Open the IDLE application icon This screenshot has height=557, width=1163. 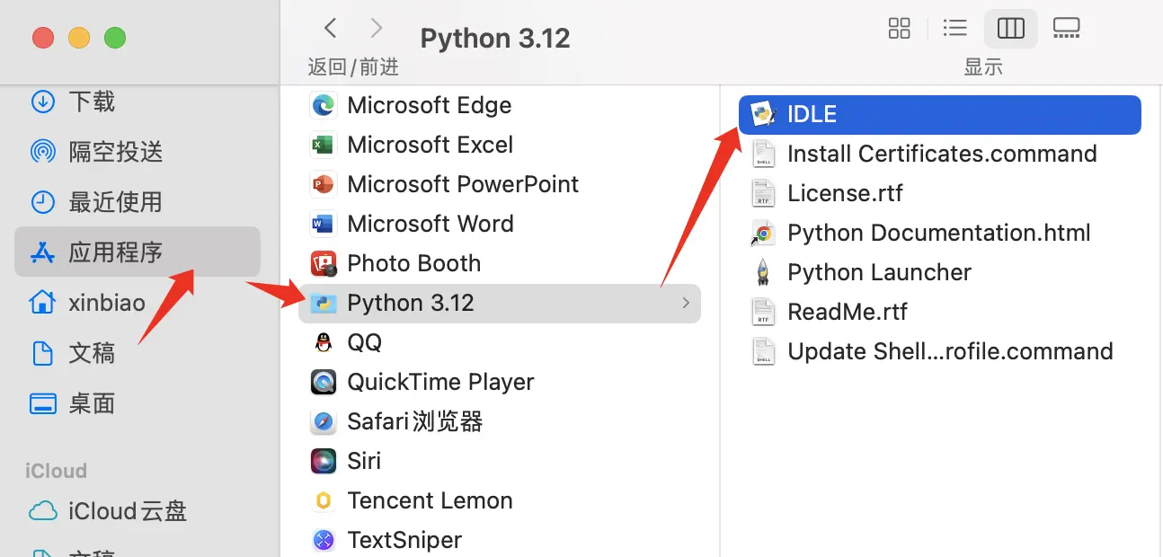tap(762, 114)
